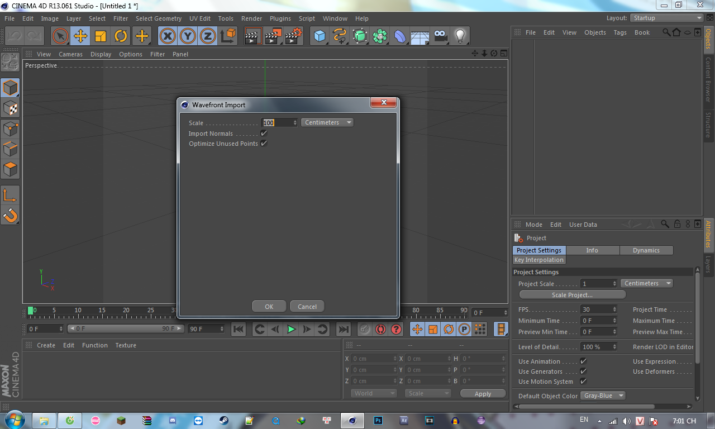Click OK in Wavefront Import dialog
Screen dimensions: 715x429
269,306
